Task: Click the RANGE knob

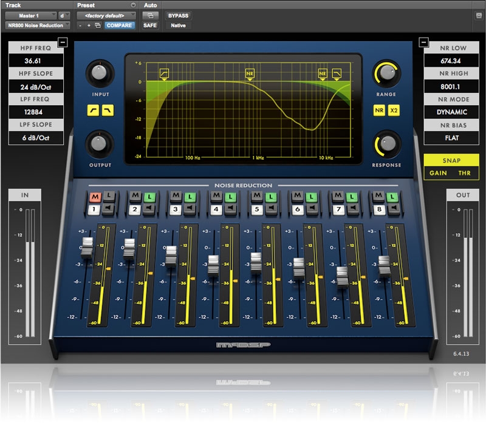Action: (386, 73)
